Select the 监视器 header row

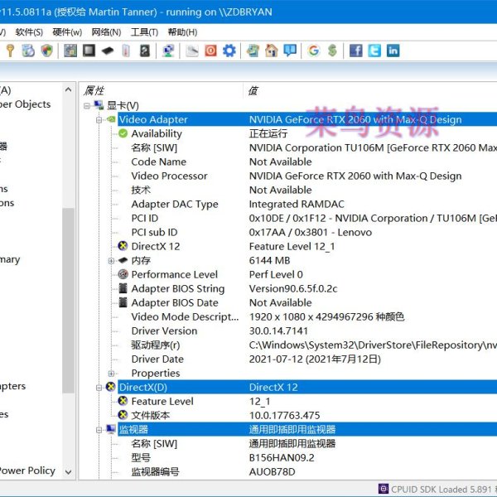coord(307,429)
